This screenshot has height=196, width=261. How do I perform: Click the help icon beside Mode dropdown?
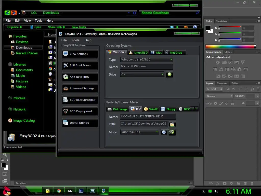coord(164,132)
